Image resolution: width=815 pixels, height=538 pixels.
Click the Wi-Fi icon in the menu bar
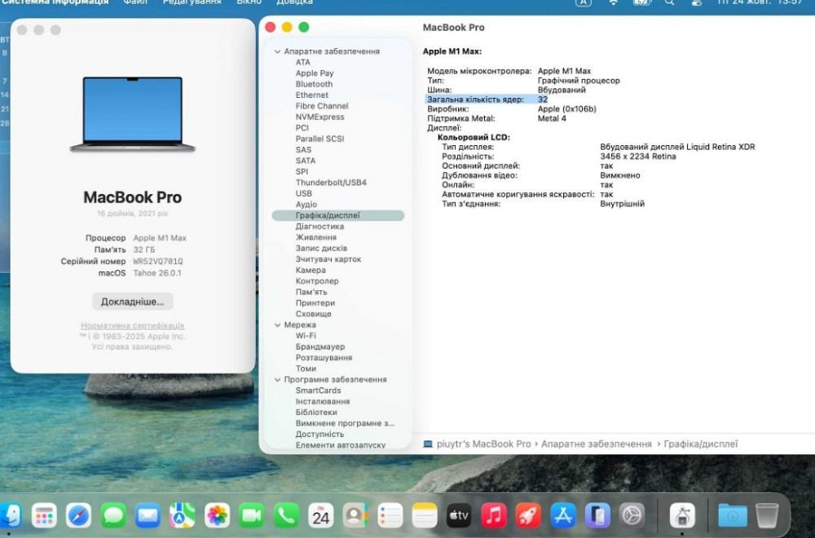pyautogui.click(x=613, y=5)
